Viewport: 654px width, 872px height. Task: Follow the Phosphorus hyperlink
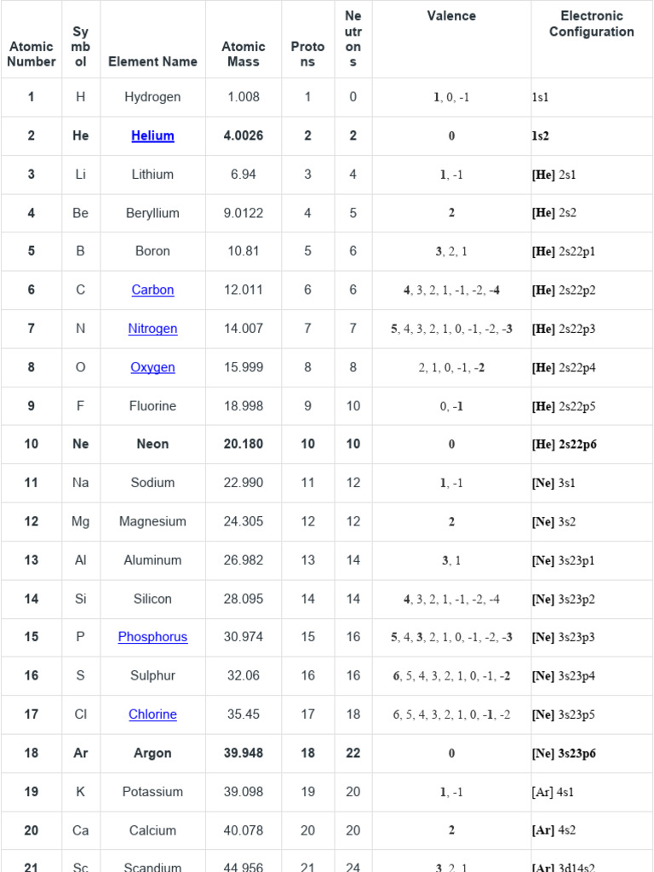pos(152,637)
